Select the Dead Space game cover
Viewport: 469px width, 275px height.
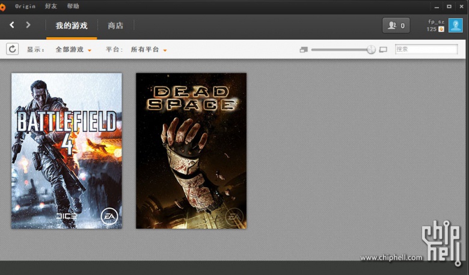(x=191, y=151)
